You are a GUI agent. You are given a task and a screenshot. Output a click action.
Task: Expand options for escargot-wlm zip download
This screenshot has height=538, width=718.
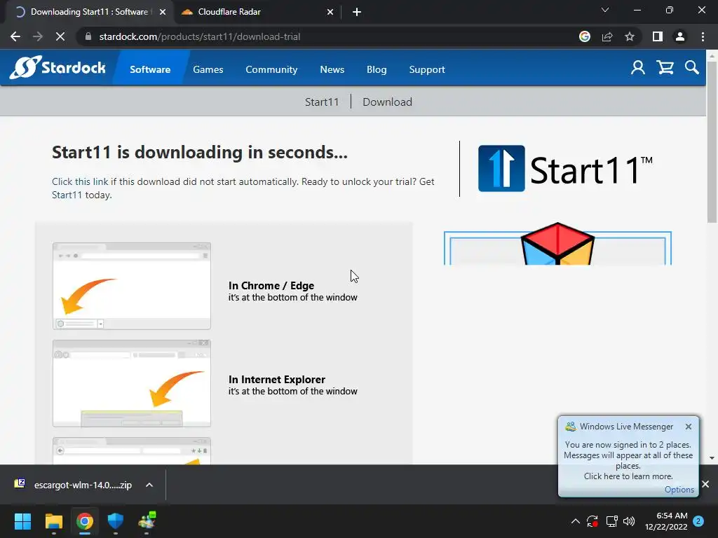click(149, 485)
